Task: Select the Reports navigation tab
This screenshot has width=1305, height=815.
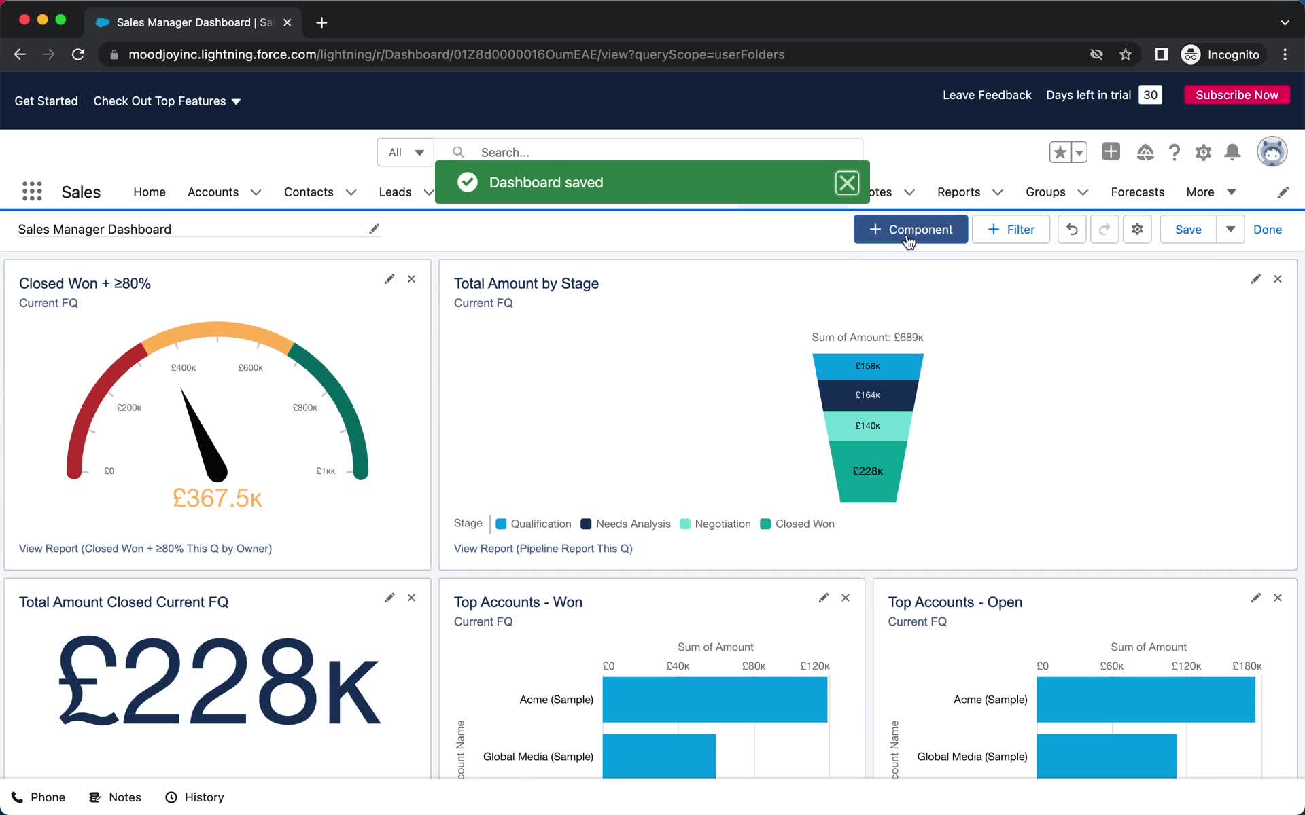Action: 958,192
